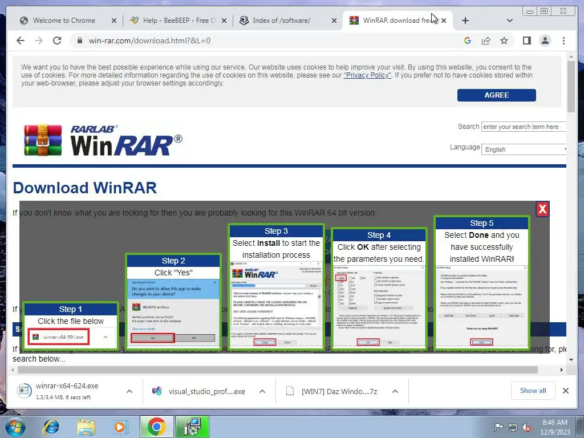
Task: Open Windows Explorer folder on taskbar
Action: click(86, 427)
